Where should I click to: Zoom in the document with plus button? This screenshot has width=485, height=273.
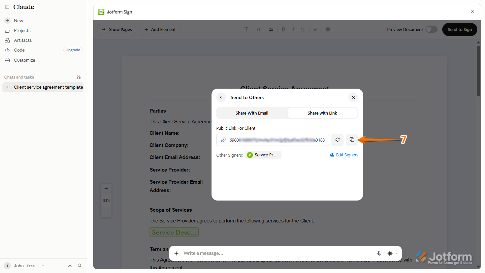106,189
